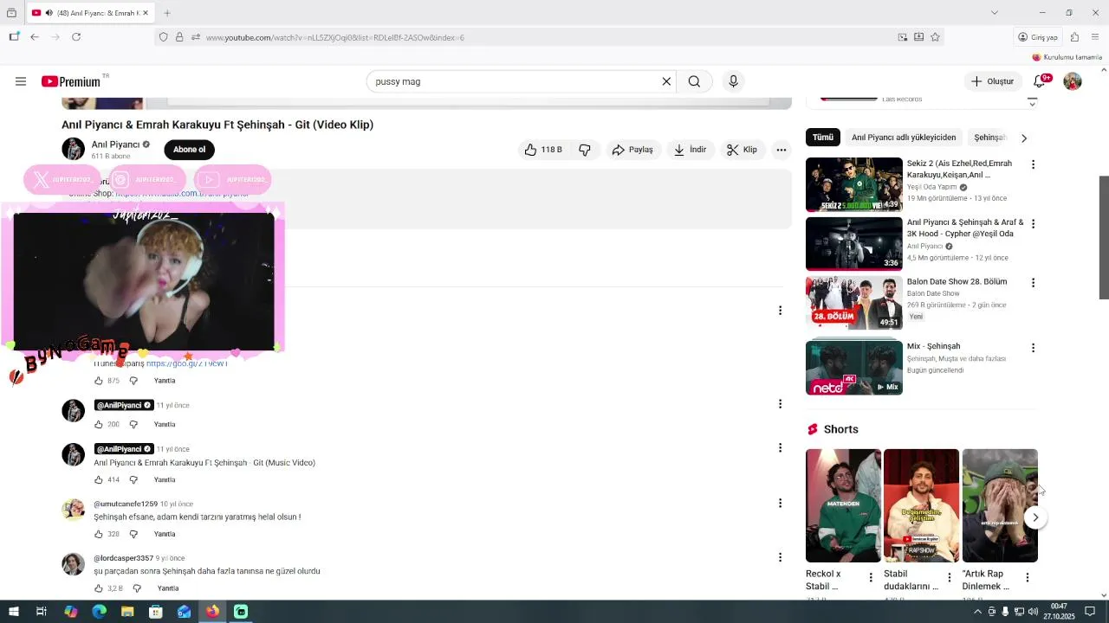
Task: Open options for Sekiz 2 video
Action: click(x=1033, y=164)
